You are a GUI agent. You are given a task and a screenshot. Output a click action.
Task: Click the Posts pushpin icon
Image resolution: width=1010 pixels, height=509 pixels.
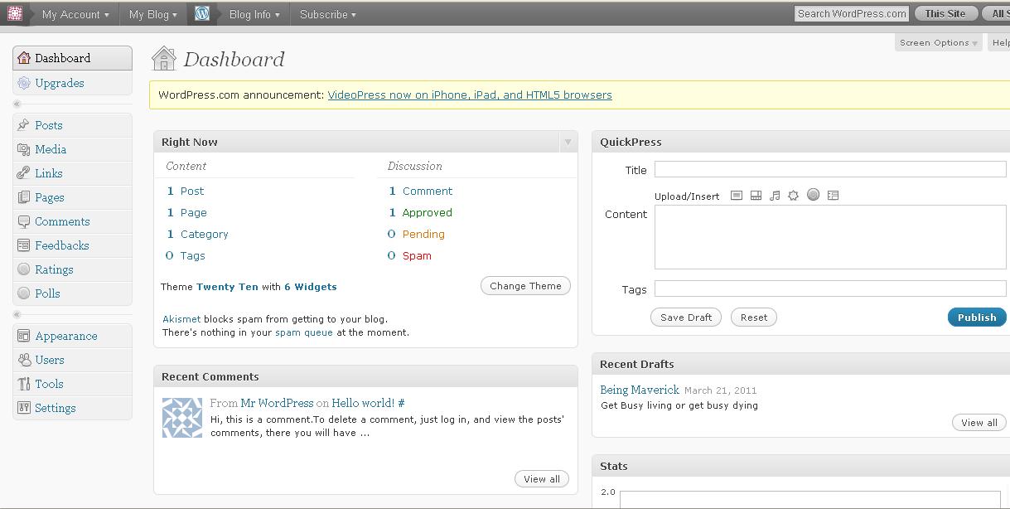[x=24, y=125]
